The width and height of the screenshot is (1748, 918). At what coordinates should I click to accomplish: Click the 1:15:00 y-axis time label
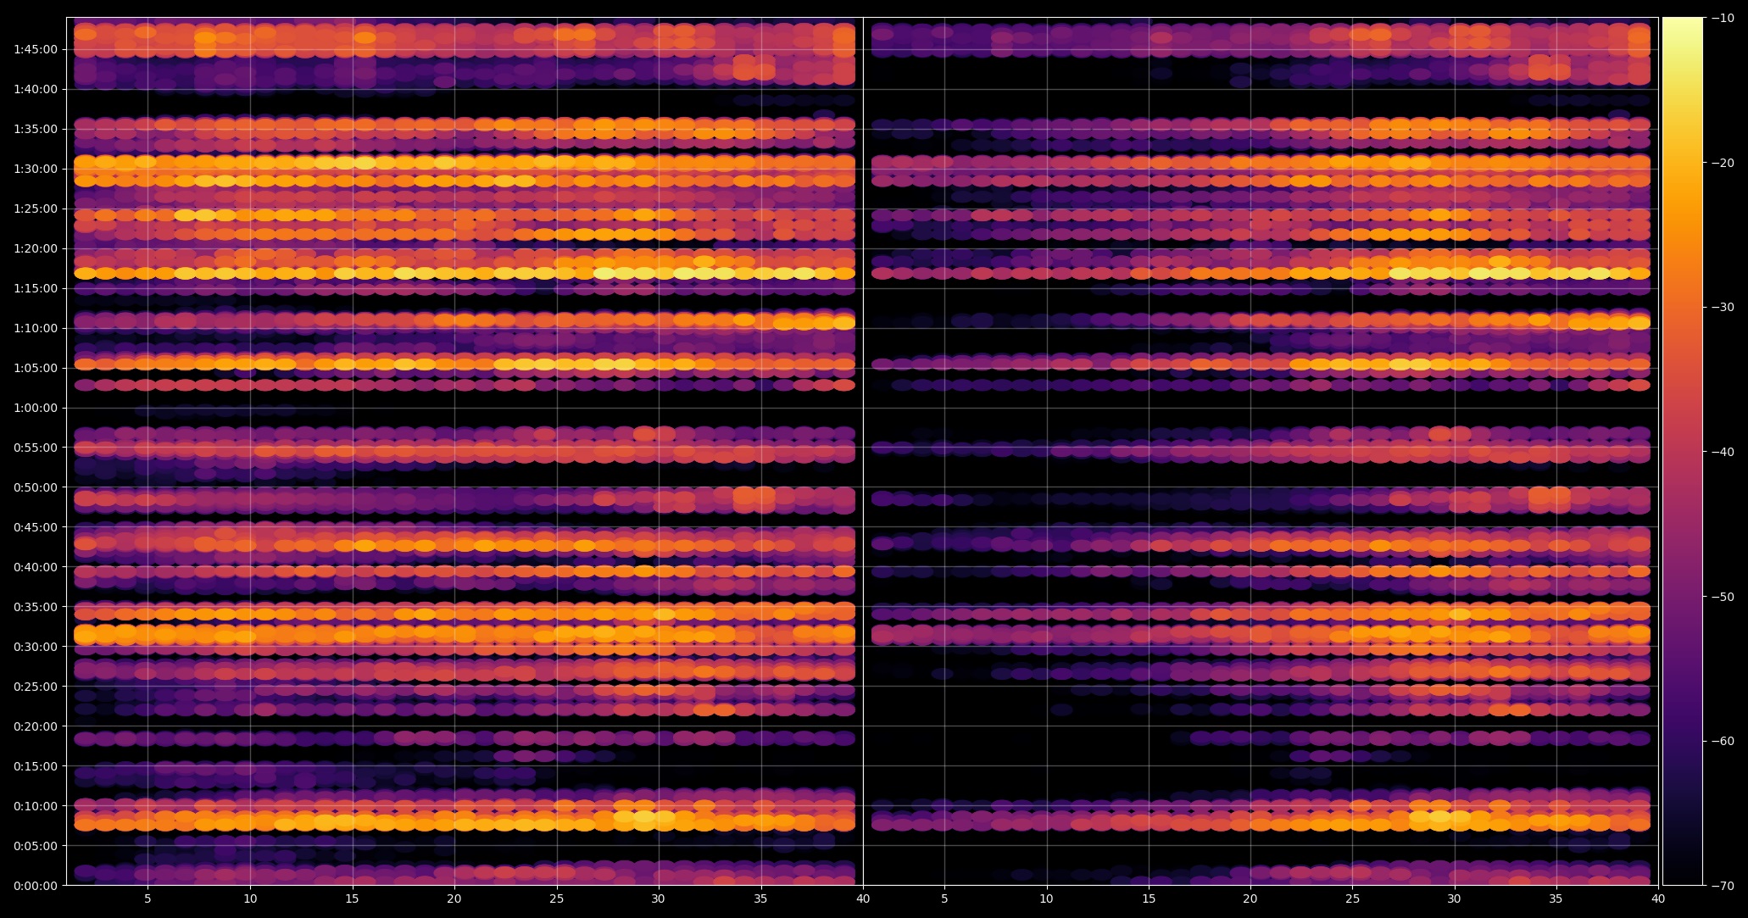click(36, 288)
